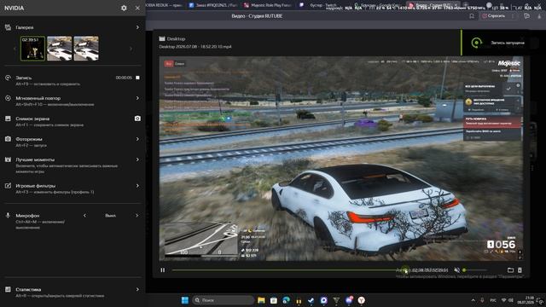
Task: Click the Микрофон microphone icon
Action: [x=8, y=216]
